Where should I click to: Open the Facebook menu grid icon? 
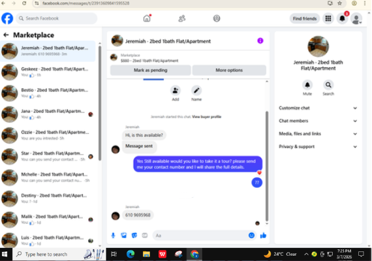pos(328,18)
